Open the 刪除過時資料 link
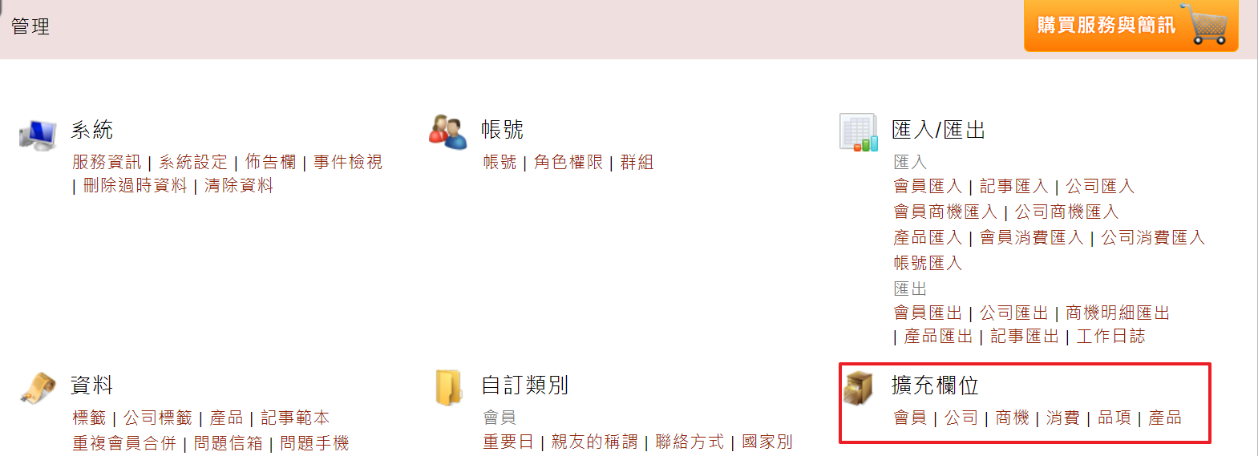This screenshot has height=456, width=1258. [135, 186]
